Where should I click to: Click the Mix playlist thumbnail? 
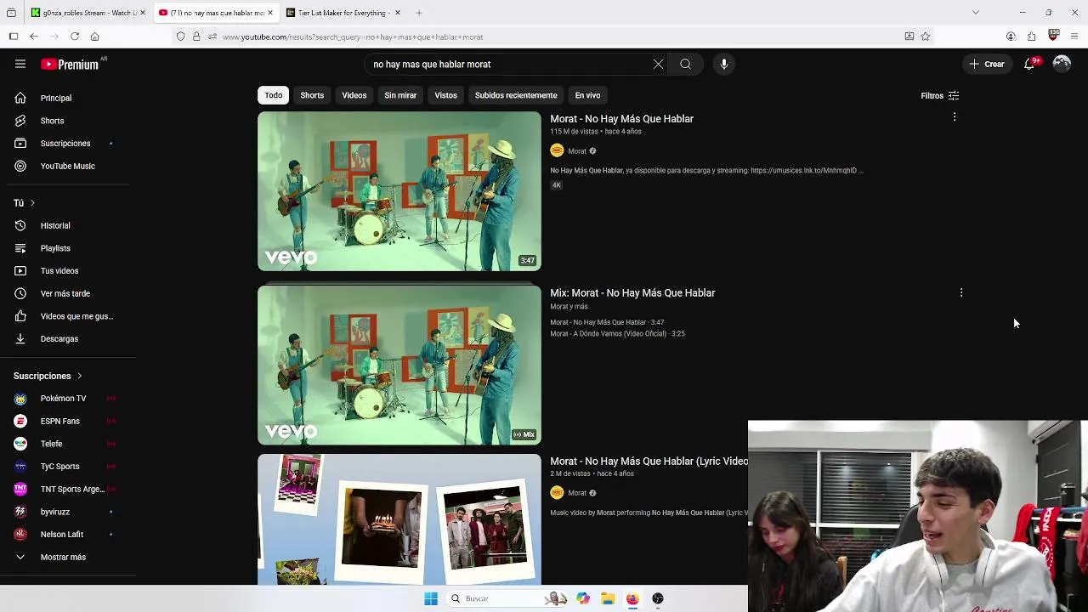click(399, 365)
